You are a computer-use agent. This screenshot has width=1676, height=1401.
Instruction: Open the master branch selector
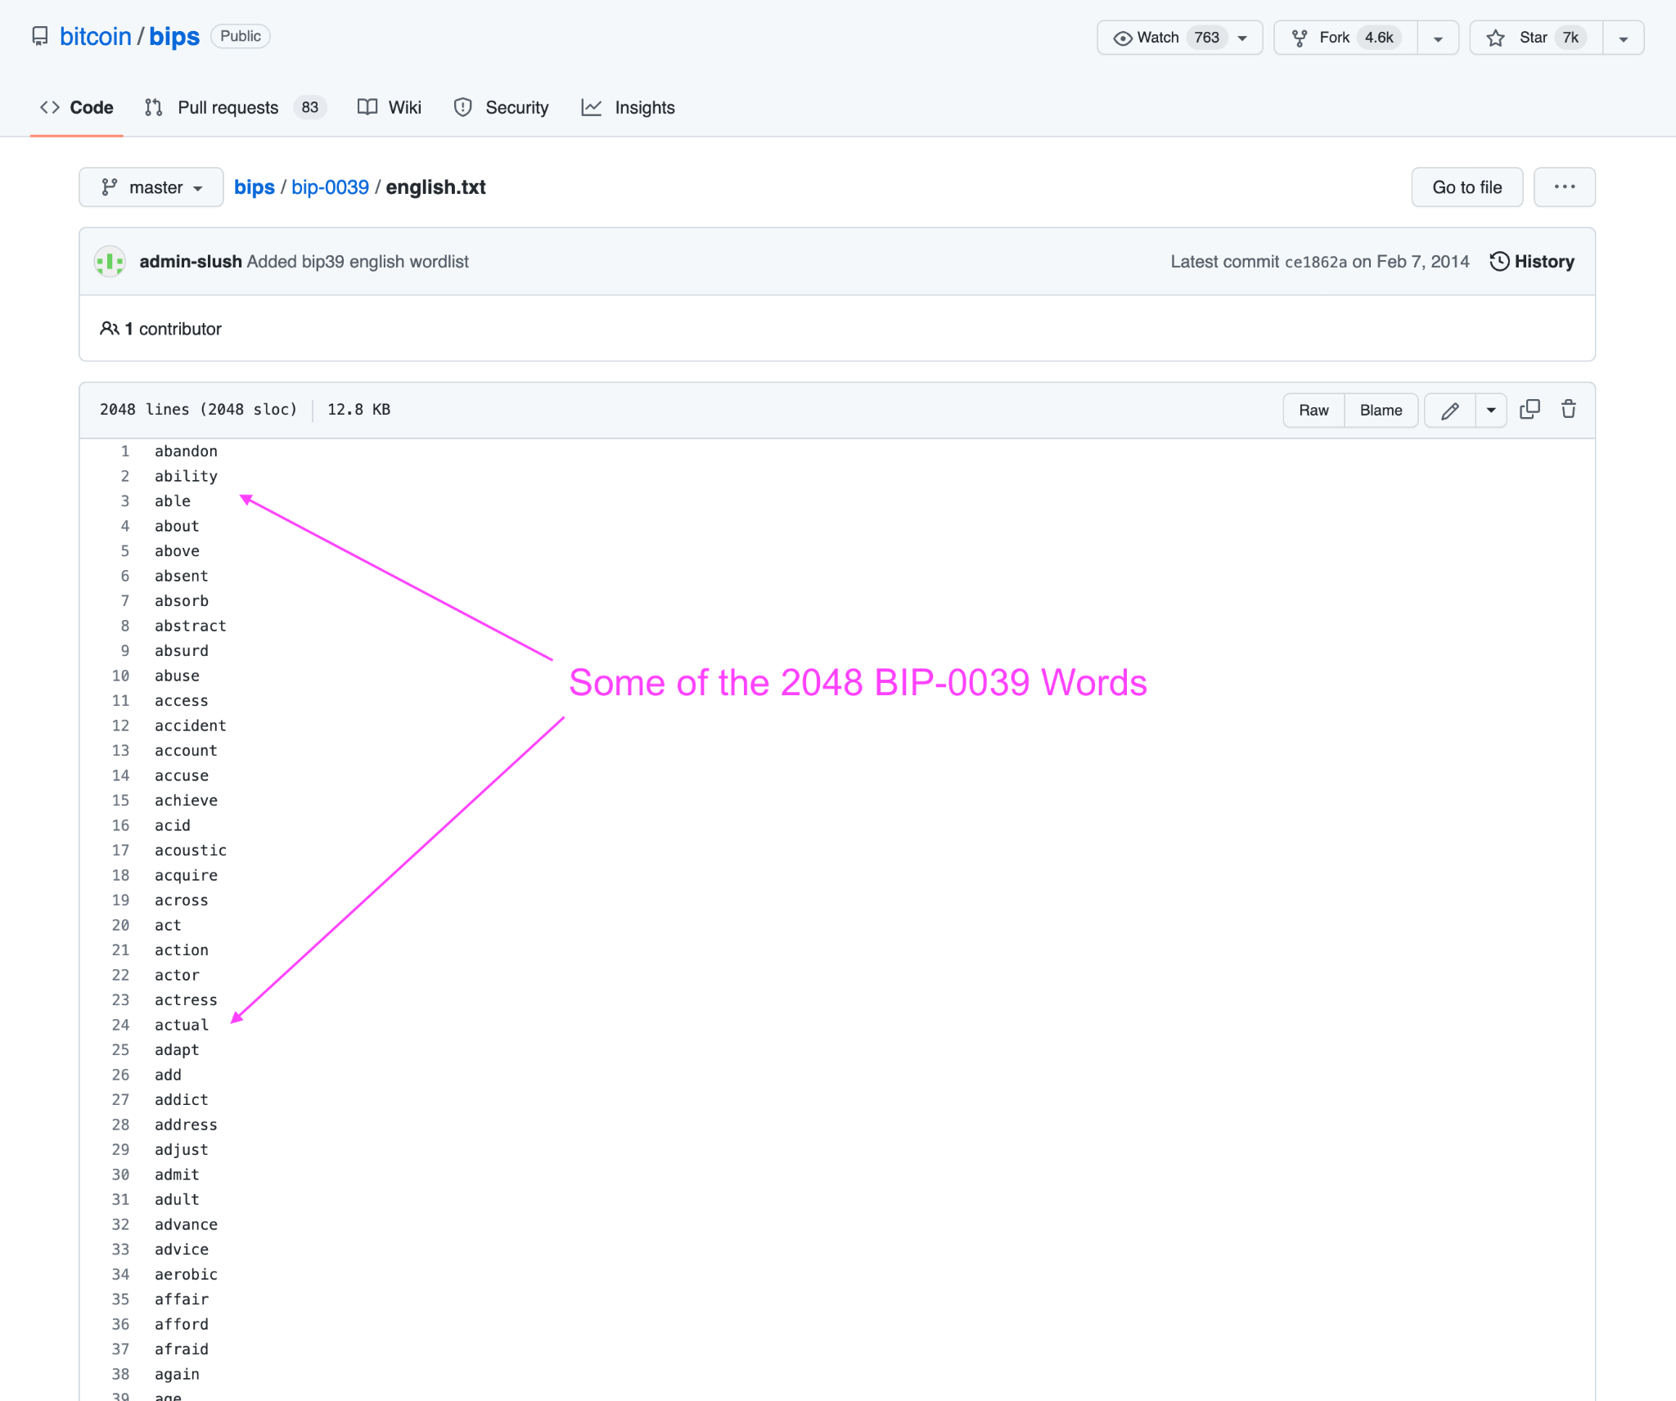(x=151, y=187)
